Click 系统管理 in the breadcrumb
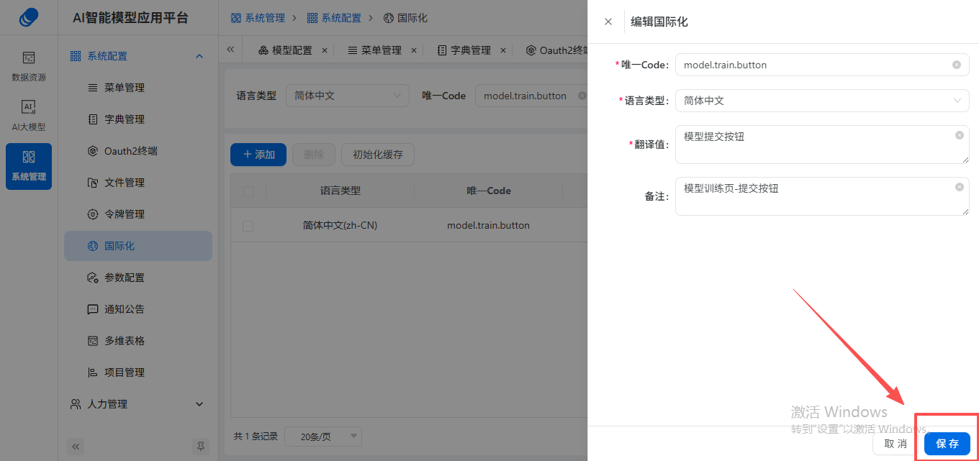This screenshot has height=461, width=979. click(x=258, y=17)
